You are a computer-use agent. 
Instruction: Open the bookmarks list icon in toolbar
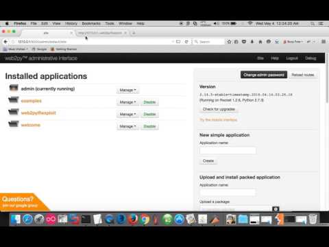click(236, 42)
